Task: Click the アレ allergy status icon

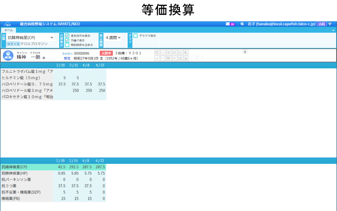Action: point(163,52)
